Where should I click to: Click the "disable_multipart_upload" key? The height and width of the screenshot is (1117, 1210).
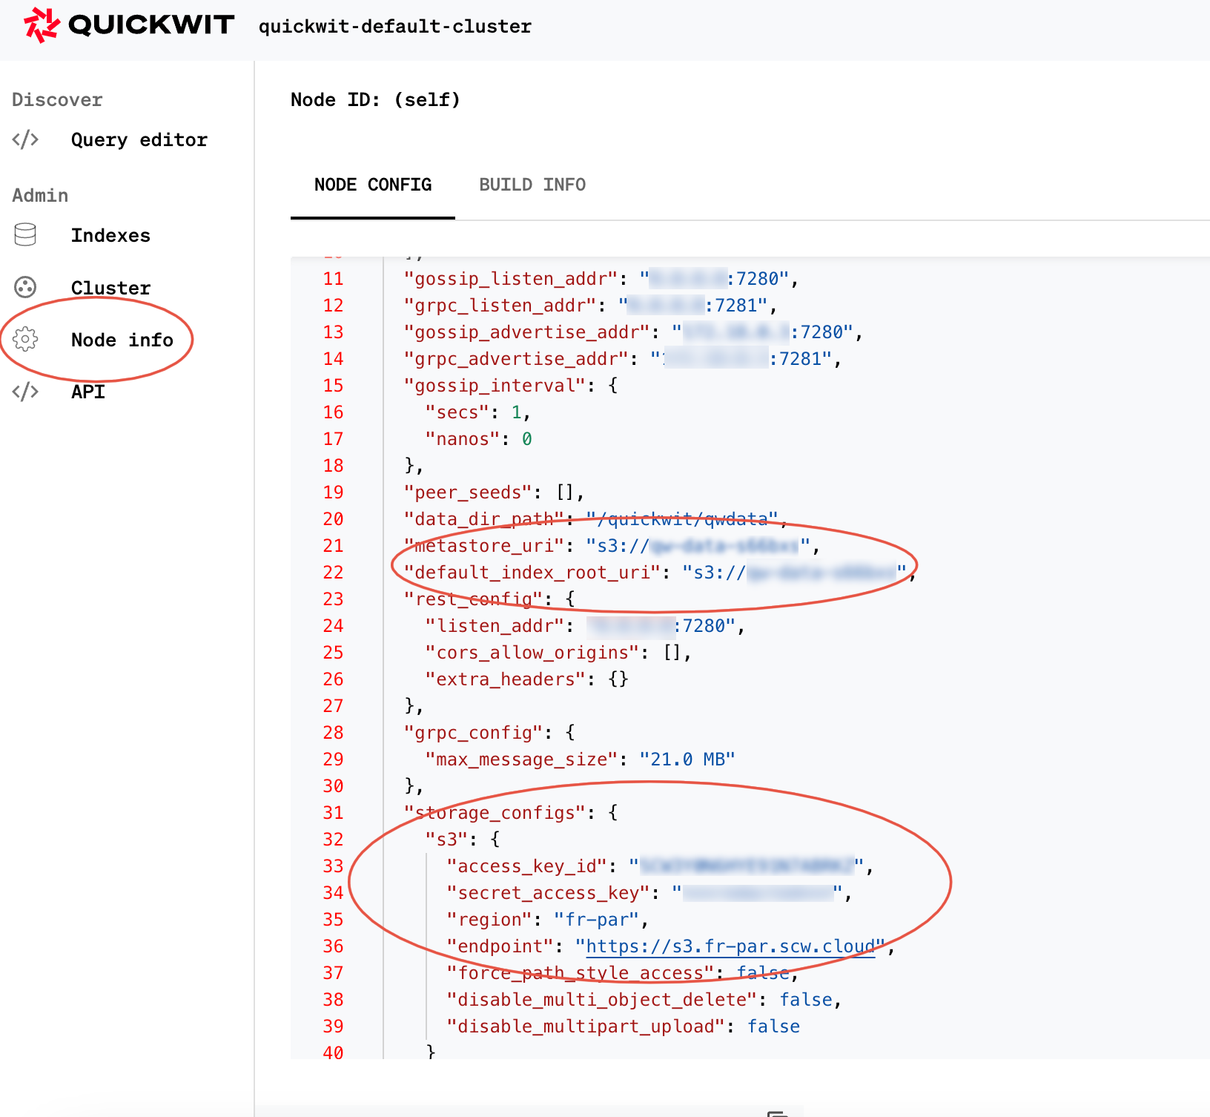click(586, 1027)
